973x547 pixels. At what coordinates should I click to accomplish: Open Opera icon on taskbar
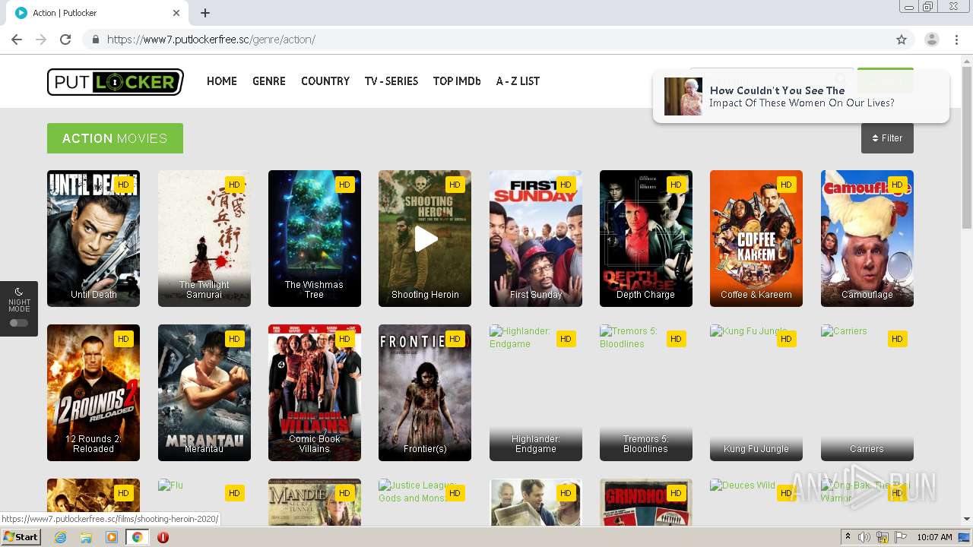coord(163,537)
